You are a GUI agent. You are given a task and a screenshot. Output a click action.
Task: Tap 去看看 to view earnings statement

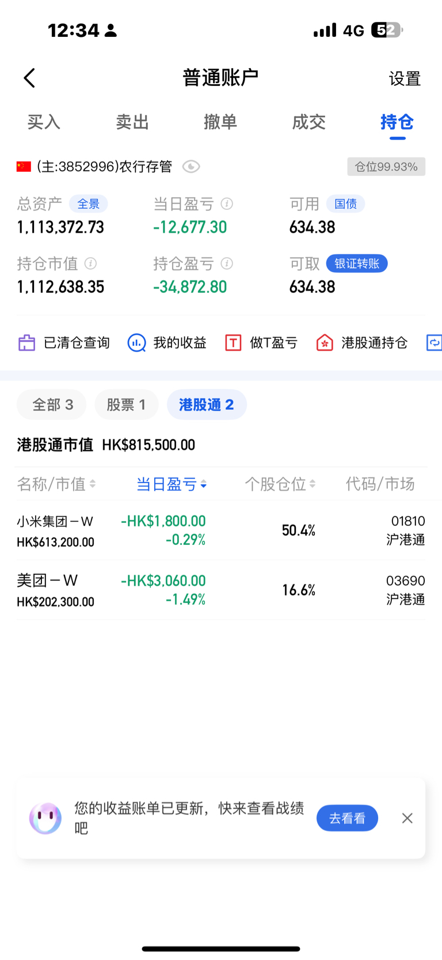[x=347, y=818]
